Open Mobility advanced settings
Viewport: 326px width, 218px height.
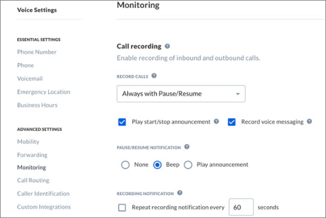(28, 141)
